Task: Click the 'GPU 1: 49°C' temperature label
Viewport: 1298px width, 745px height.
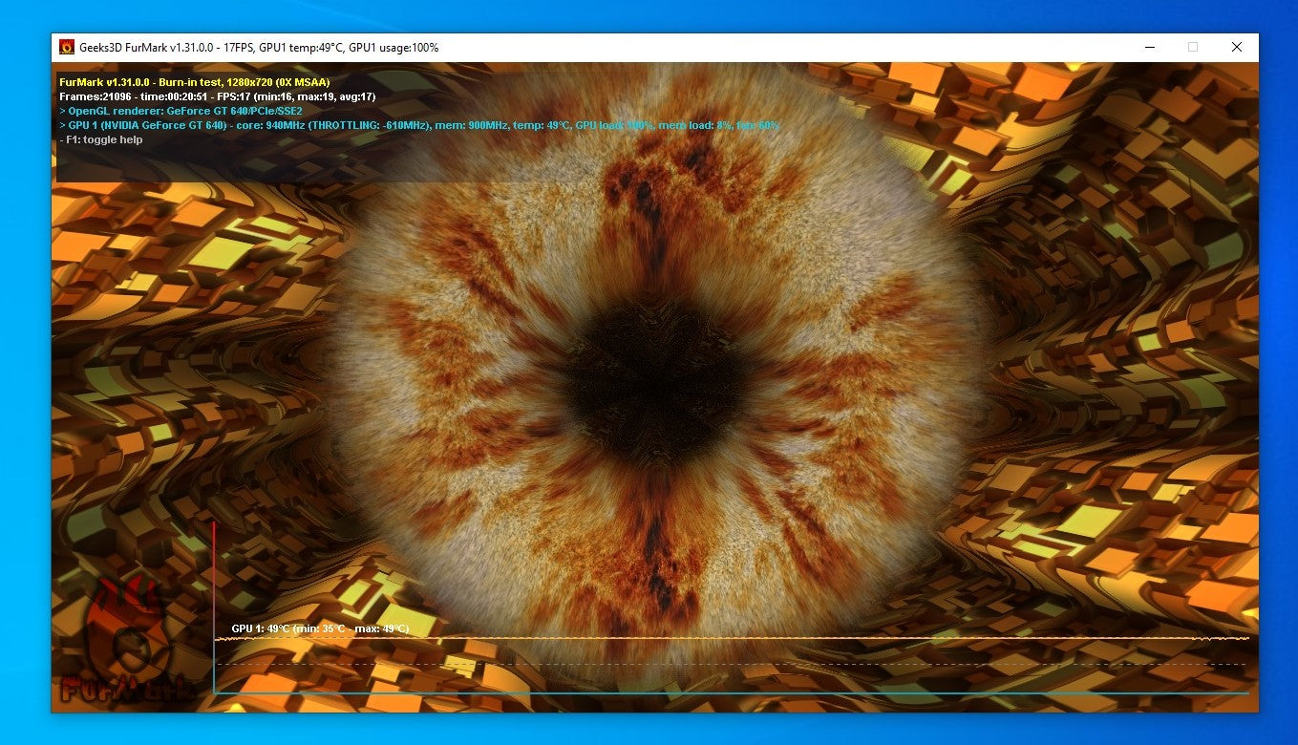Action: [x=258, y=628]
